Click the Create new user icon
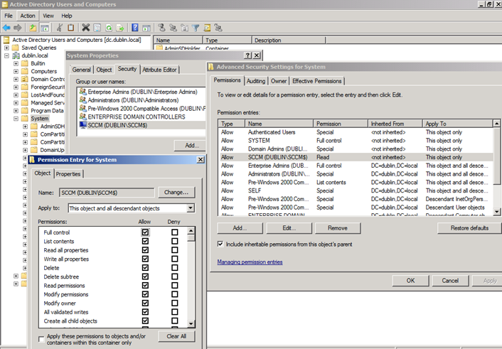Image resolution: width=502 pixels, height=349 pixels. (161, 28)
